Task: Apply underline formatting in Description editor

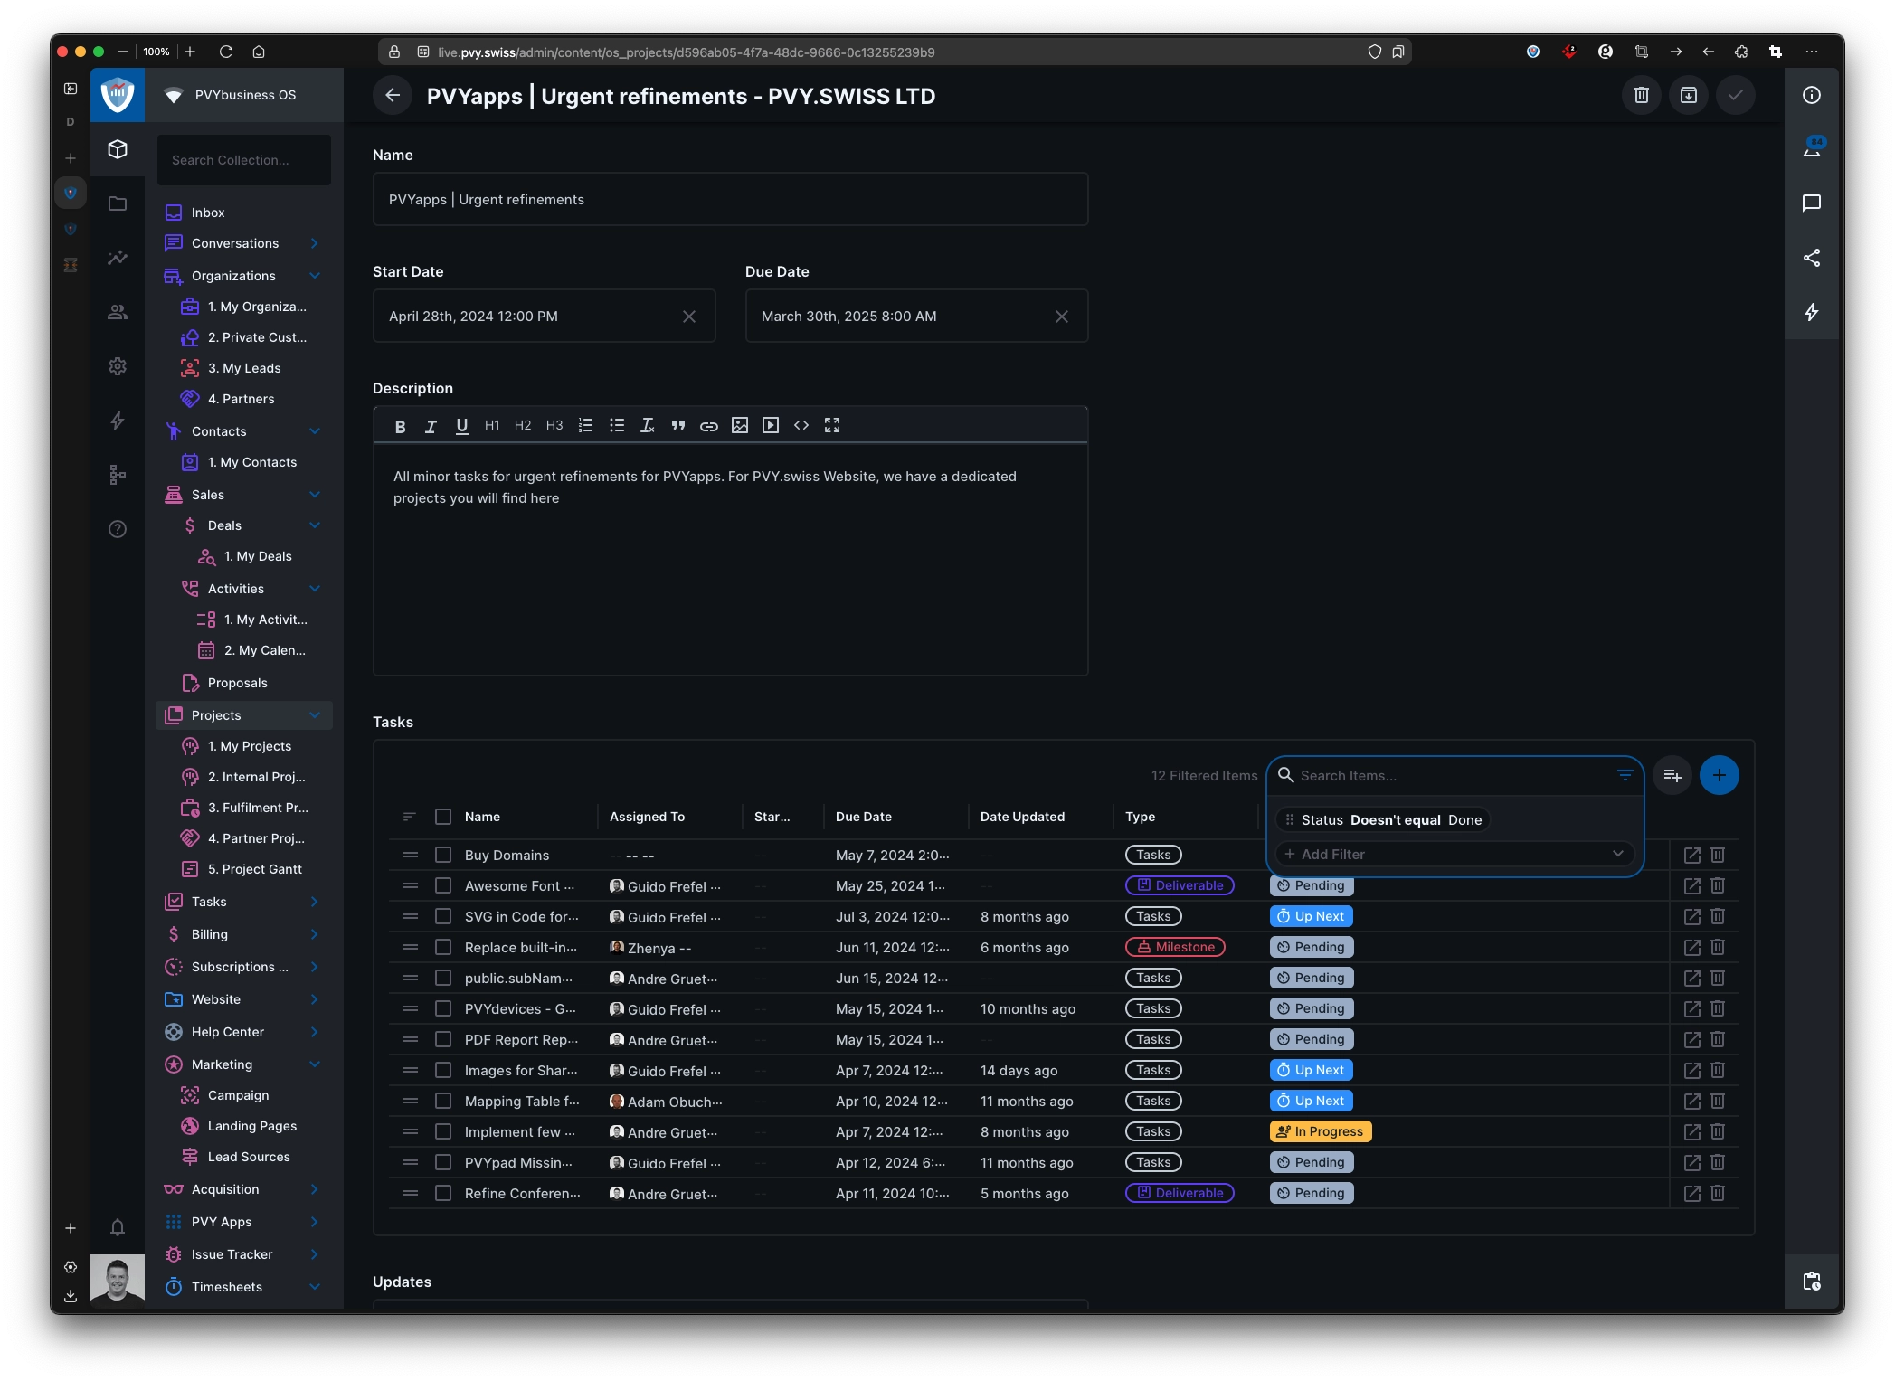Action: pyautogui.click(x=461, y=425)
